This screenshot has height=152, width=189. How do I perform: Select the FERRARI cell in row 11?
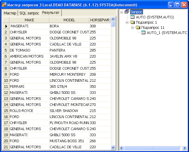(x=29, y=87)
